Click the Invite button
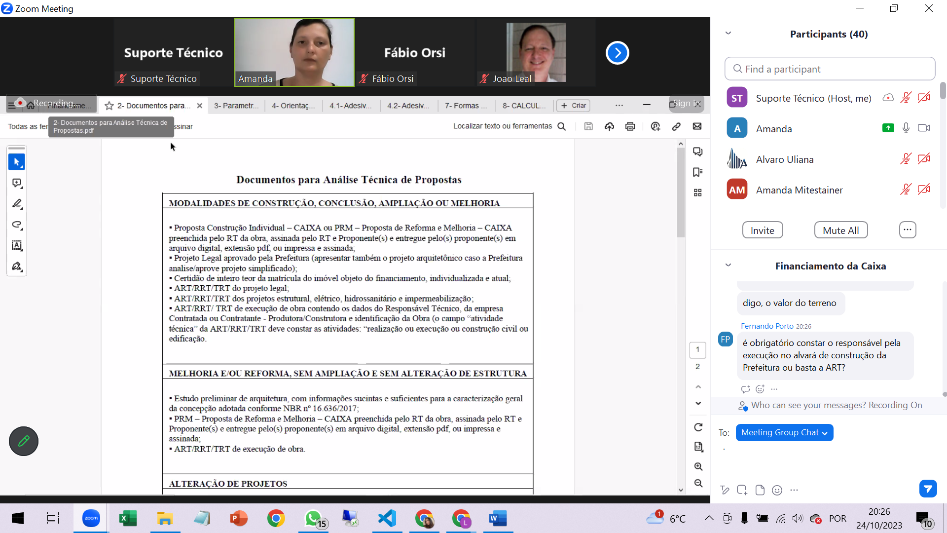947x533 pixels. [x=763, y=230]
